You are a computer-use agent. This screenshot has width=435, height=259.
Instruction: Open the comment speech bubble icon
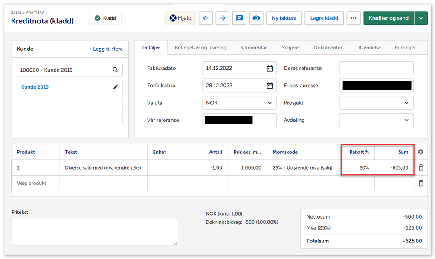[239, 18]
